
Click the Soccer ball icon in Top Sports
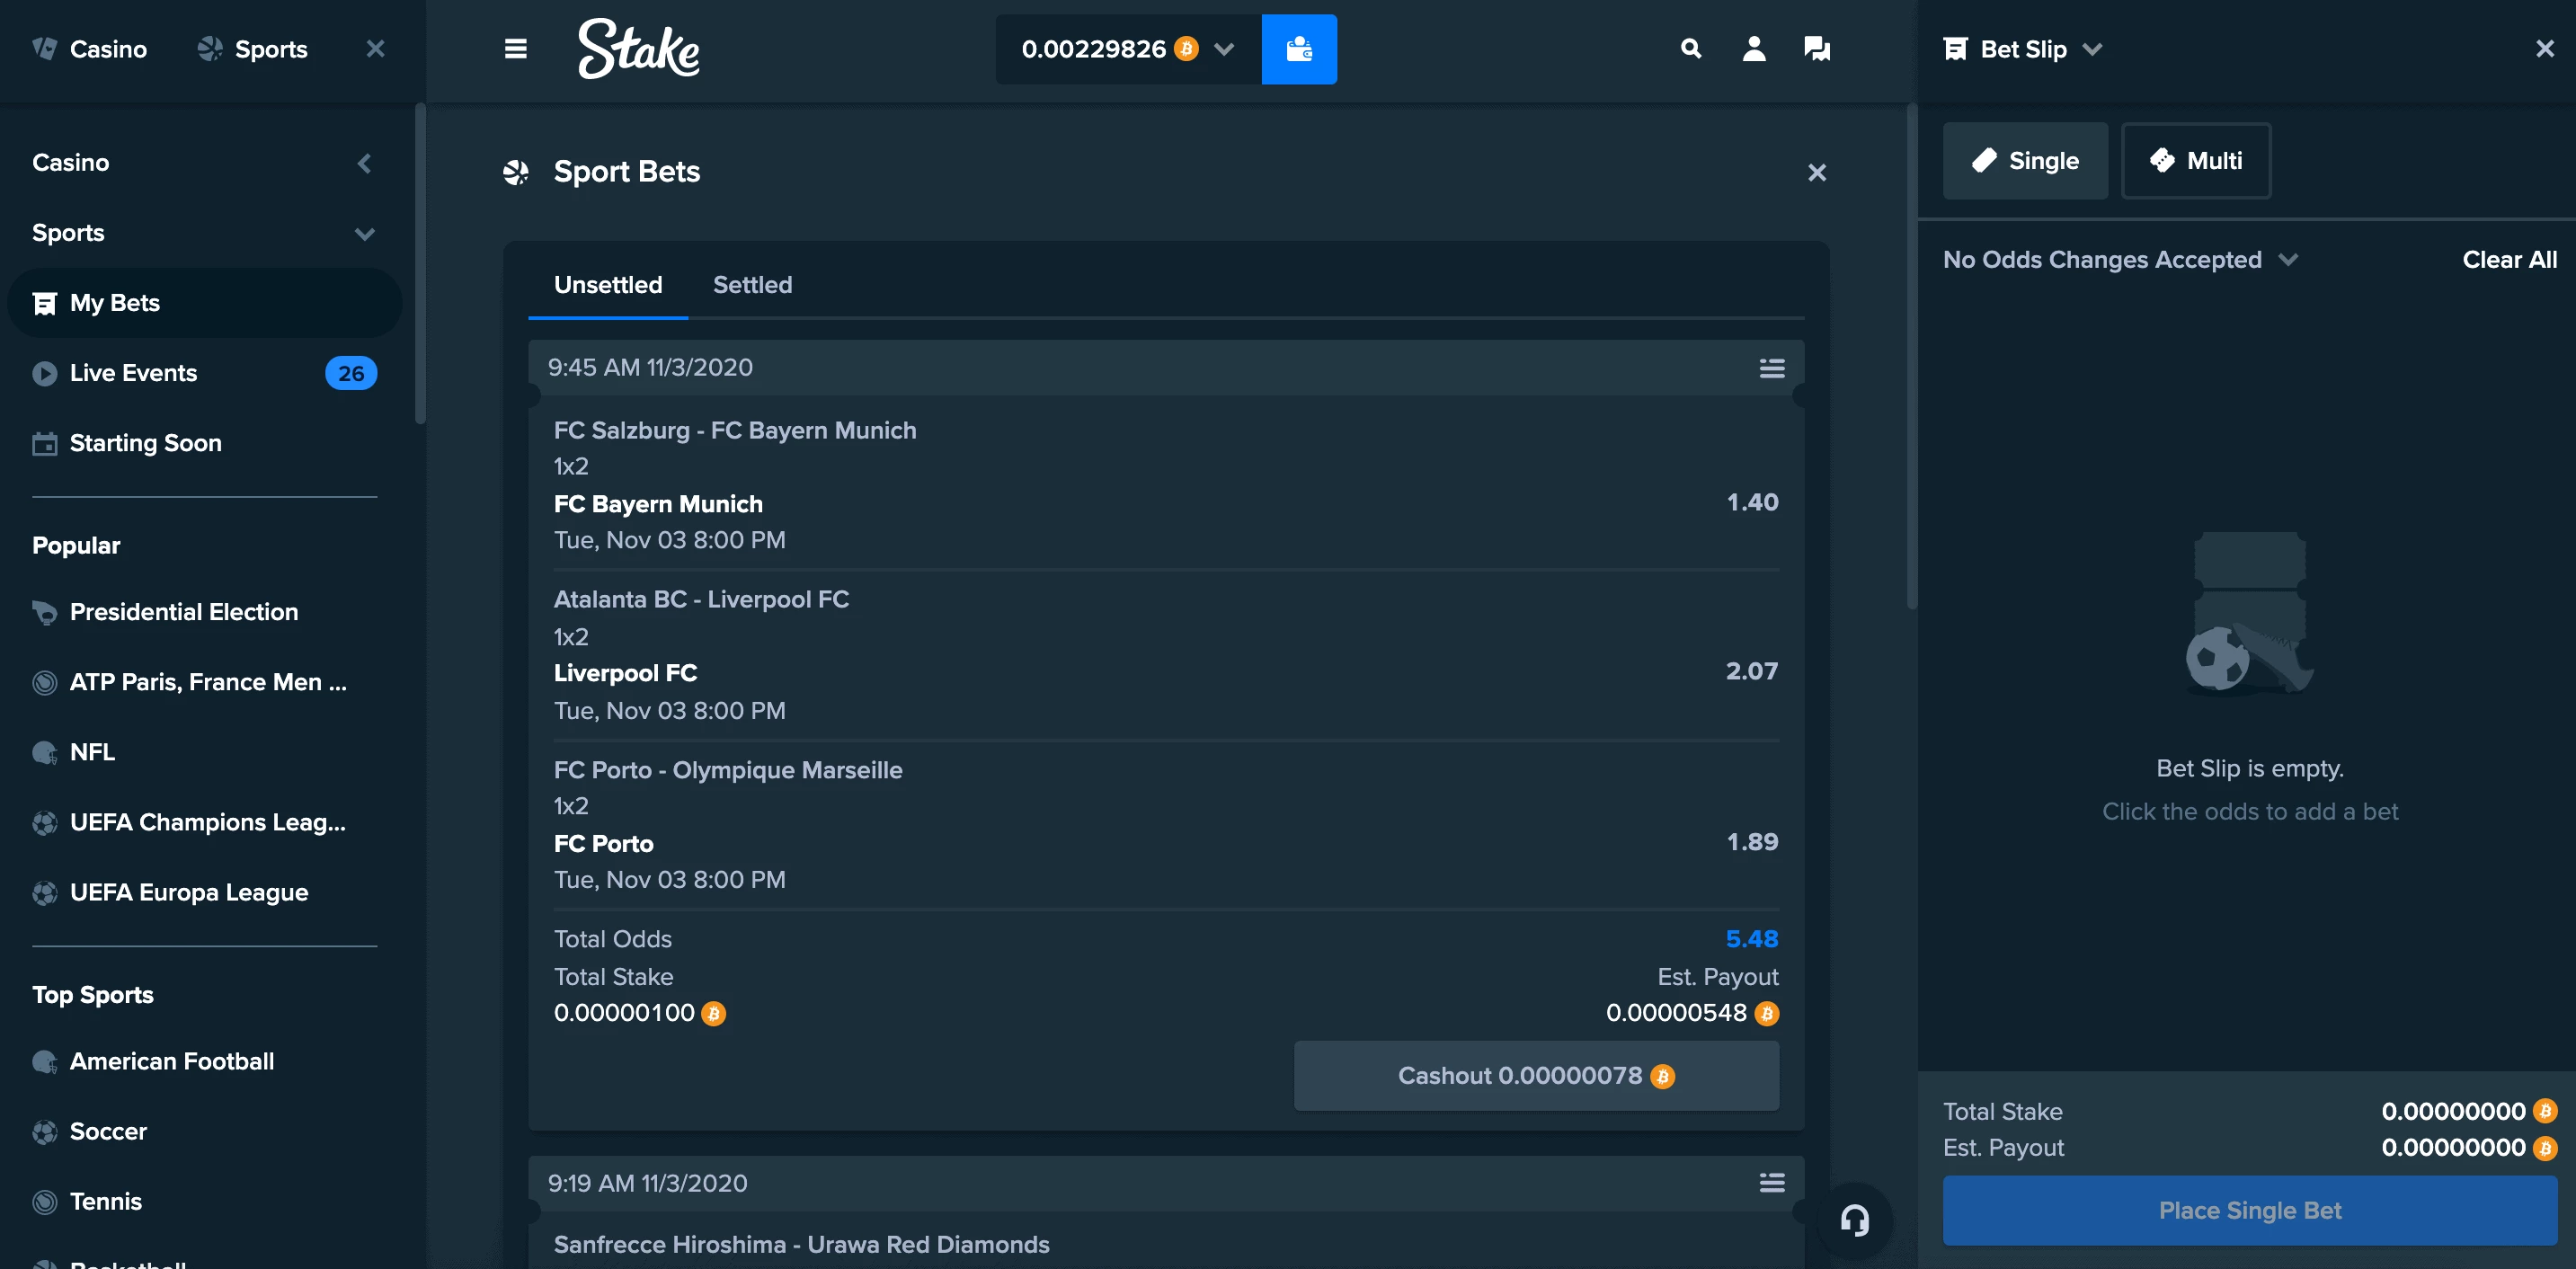45,1131
